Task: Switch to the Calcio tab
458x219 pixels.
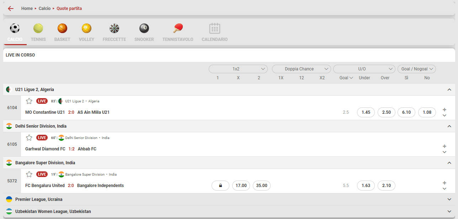Action: [x=15, y=33]
